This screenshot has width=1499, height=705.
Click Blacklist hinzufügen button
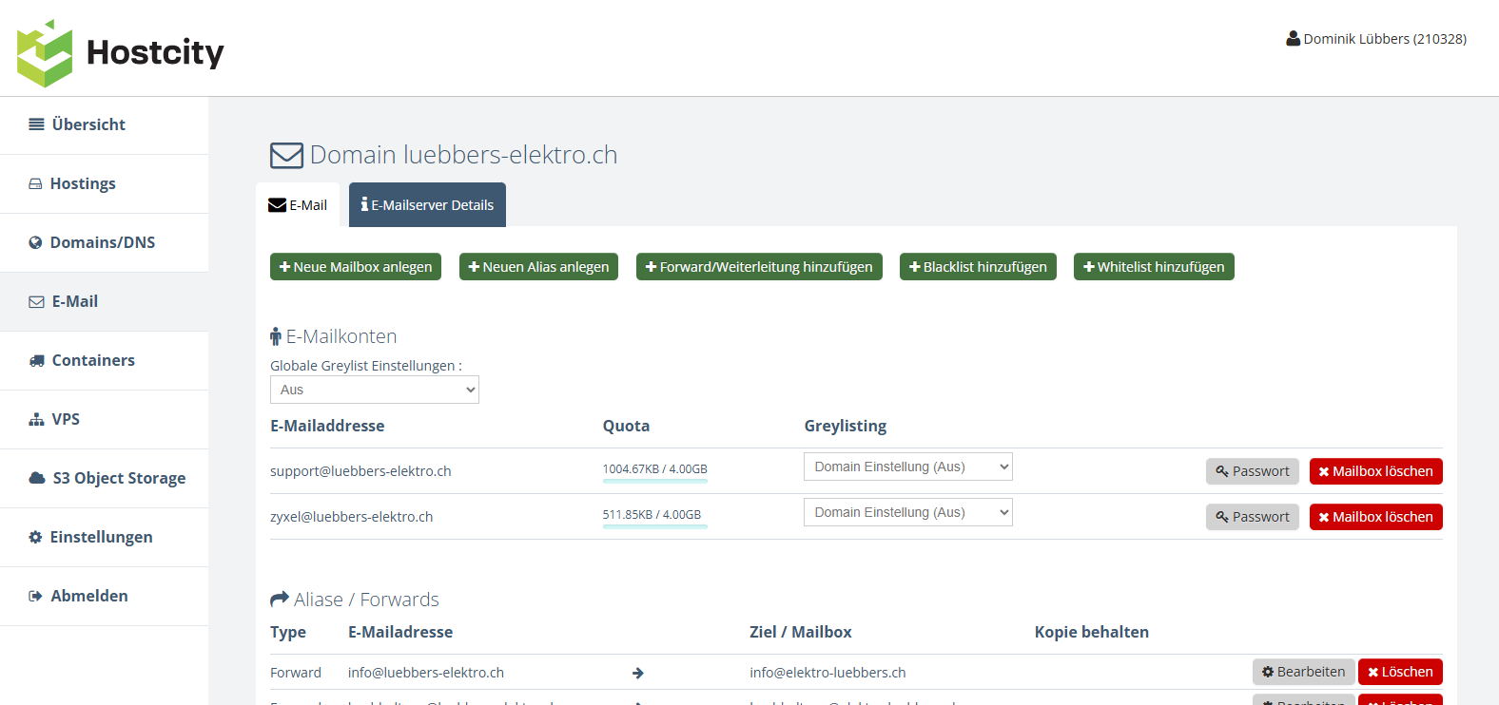point(978,267)
